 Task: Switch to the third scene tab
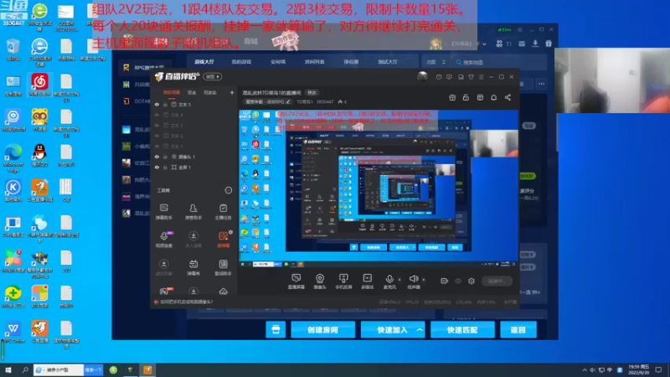[x=209, y=92]
